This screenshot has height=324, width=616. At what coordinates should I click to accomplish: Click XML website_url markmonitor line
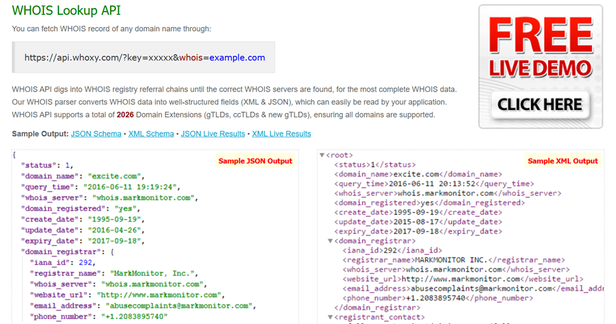click(463, 279)
